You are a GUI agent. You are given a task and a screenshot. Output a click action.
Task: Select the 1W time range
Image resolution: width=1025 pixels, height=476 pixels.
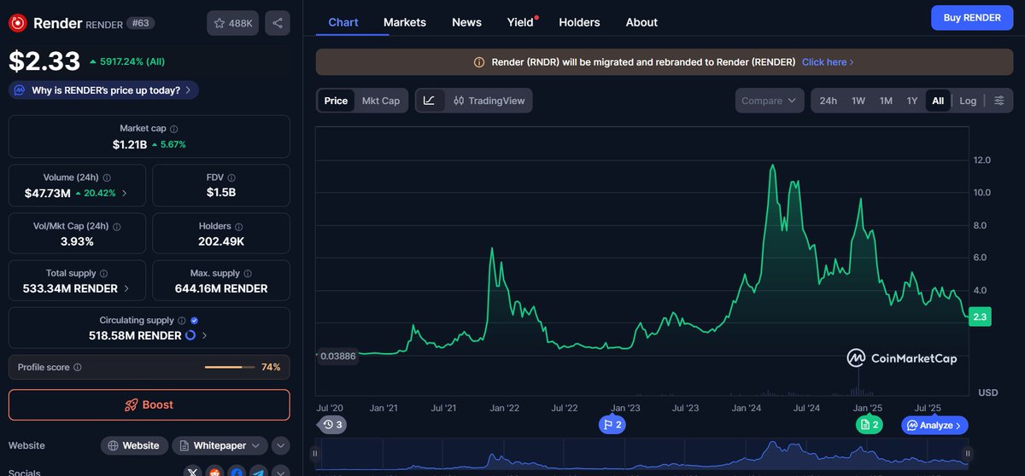[x=858, y=101]
